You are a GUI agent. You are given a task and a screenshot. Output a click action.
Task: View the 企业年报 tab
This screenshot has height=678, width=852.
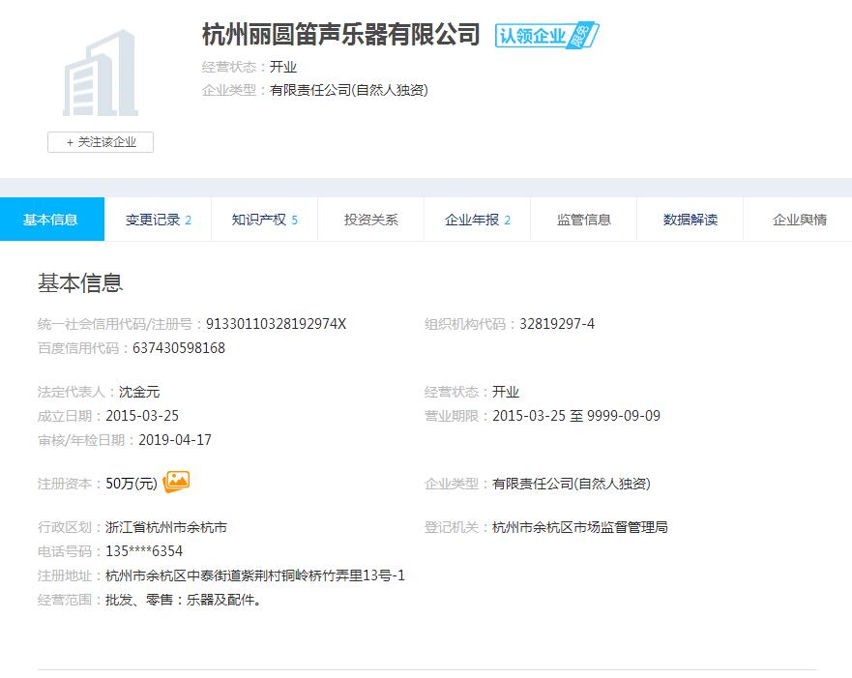pyautogui.click(x=478, y=220)
